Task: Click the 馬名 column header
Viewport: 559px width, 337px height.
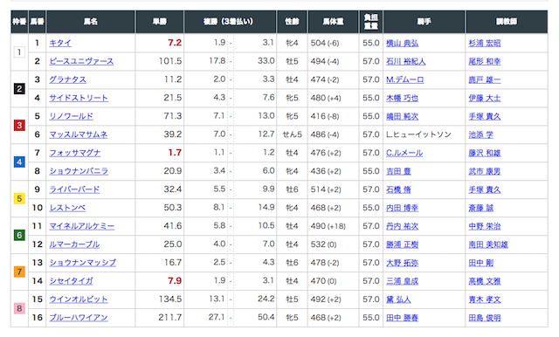Action: point(91,22)
